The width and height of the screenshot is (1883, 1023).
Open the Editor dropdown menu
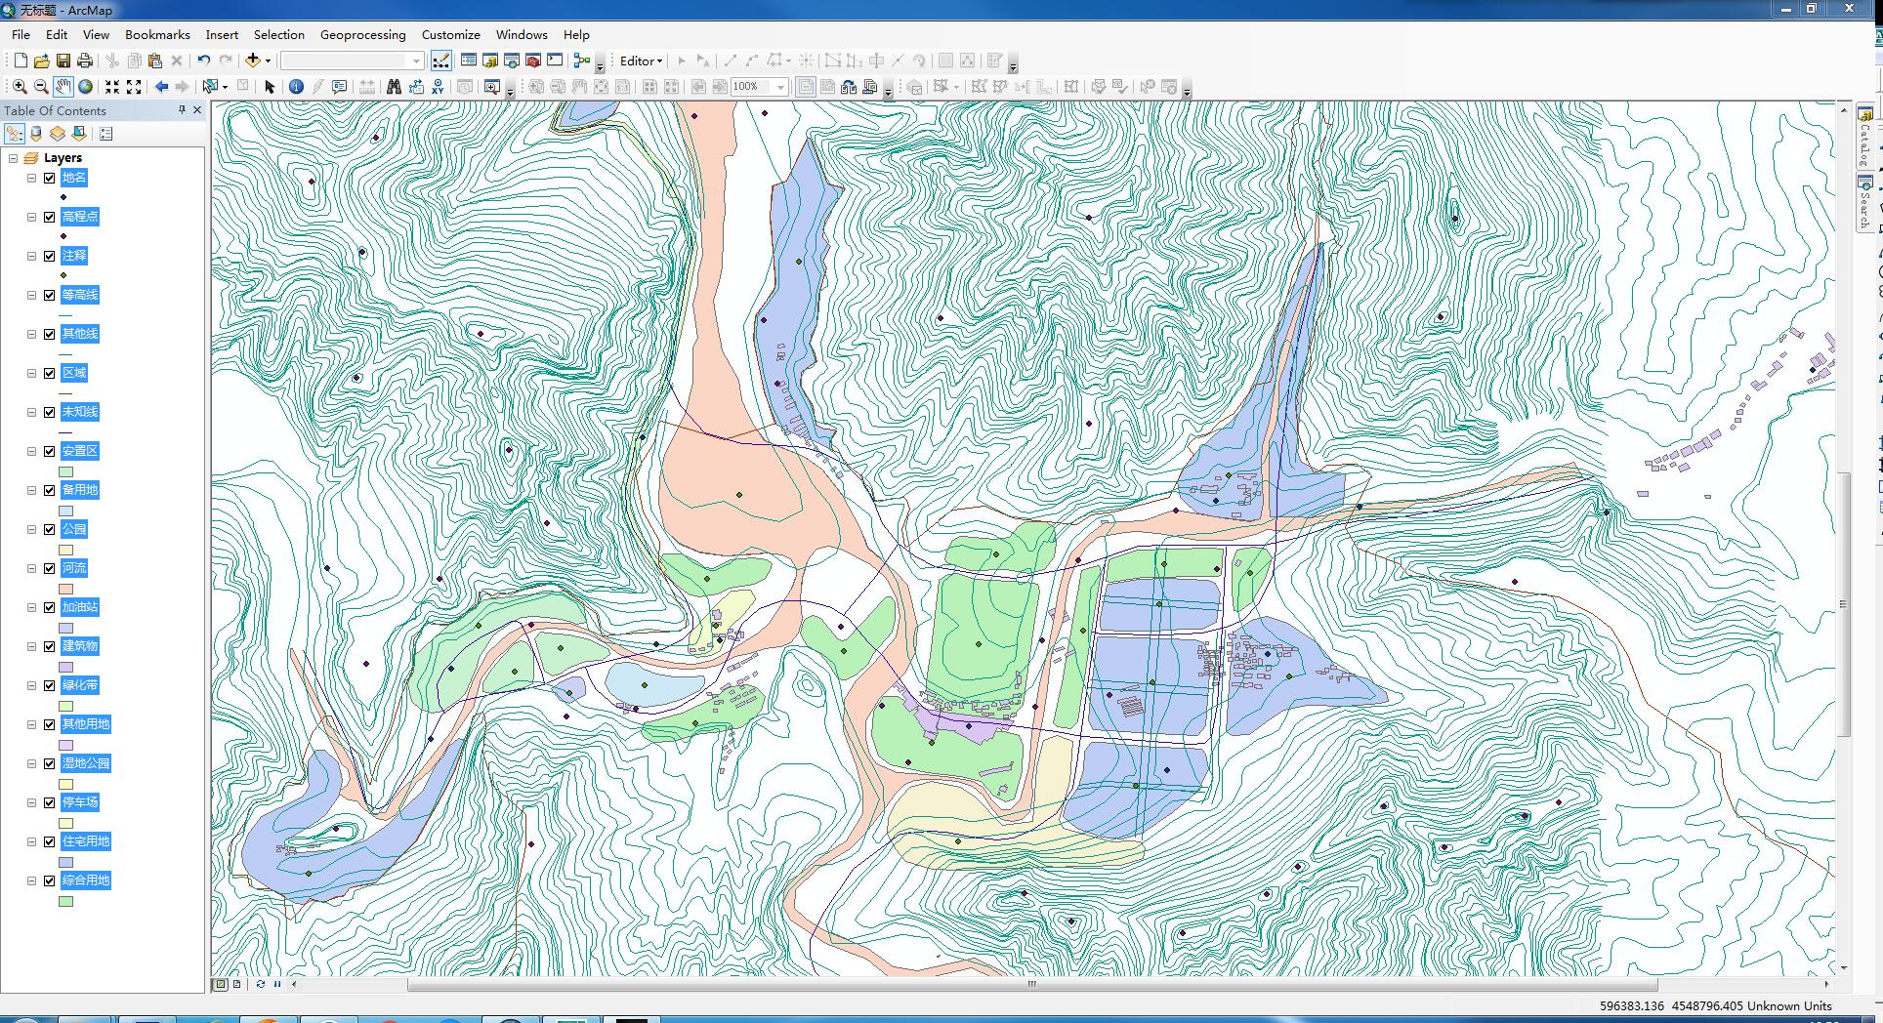point(641,61)
